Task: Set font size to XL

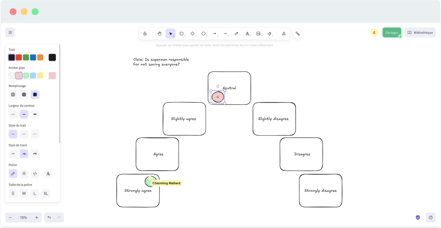Action: [x=46, y=193]
